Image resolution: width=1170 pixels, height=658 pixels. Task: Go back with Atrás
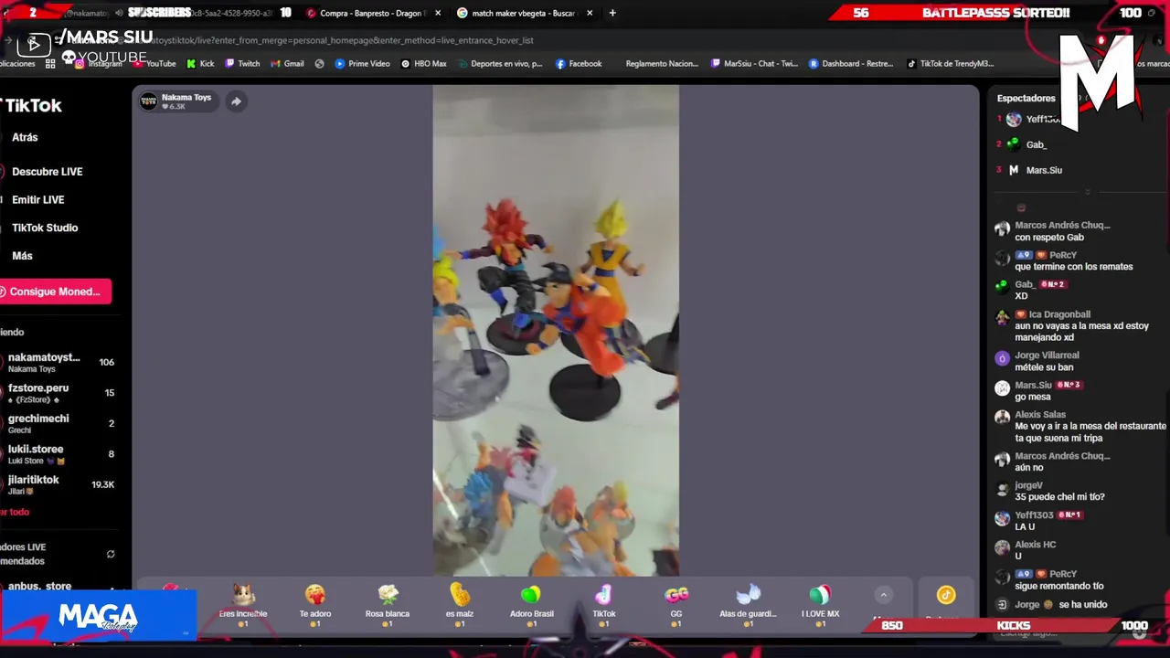point(25,138)
